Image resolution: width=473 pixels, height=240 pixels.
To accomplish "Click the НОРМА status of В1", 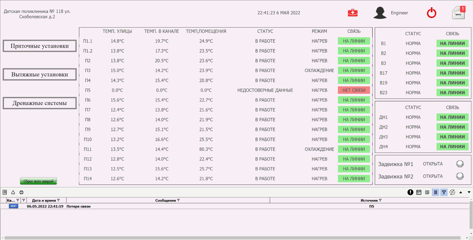I will [413, 43].
